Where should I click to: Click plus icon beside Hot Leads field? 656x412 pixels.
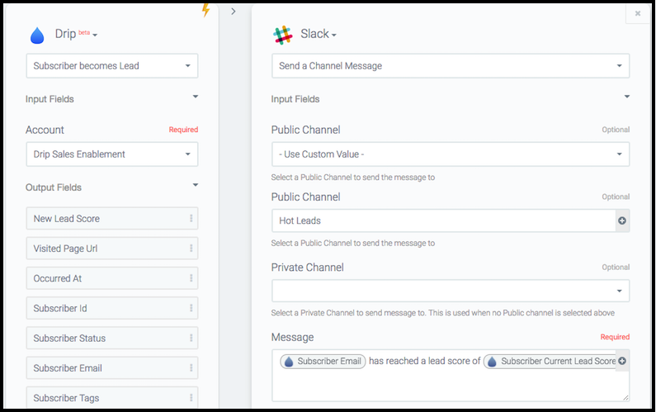click(x=622, y=220)
